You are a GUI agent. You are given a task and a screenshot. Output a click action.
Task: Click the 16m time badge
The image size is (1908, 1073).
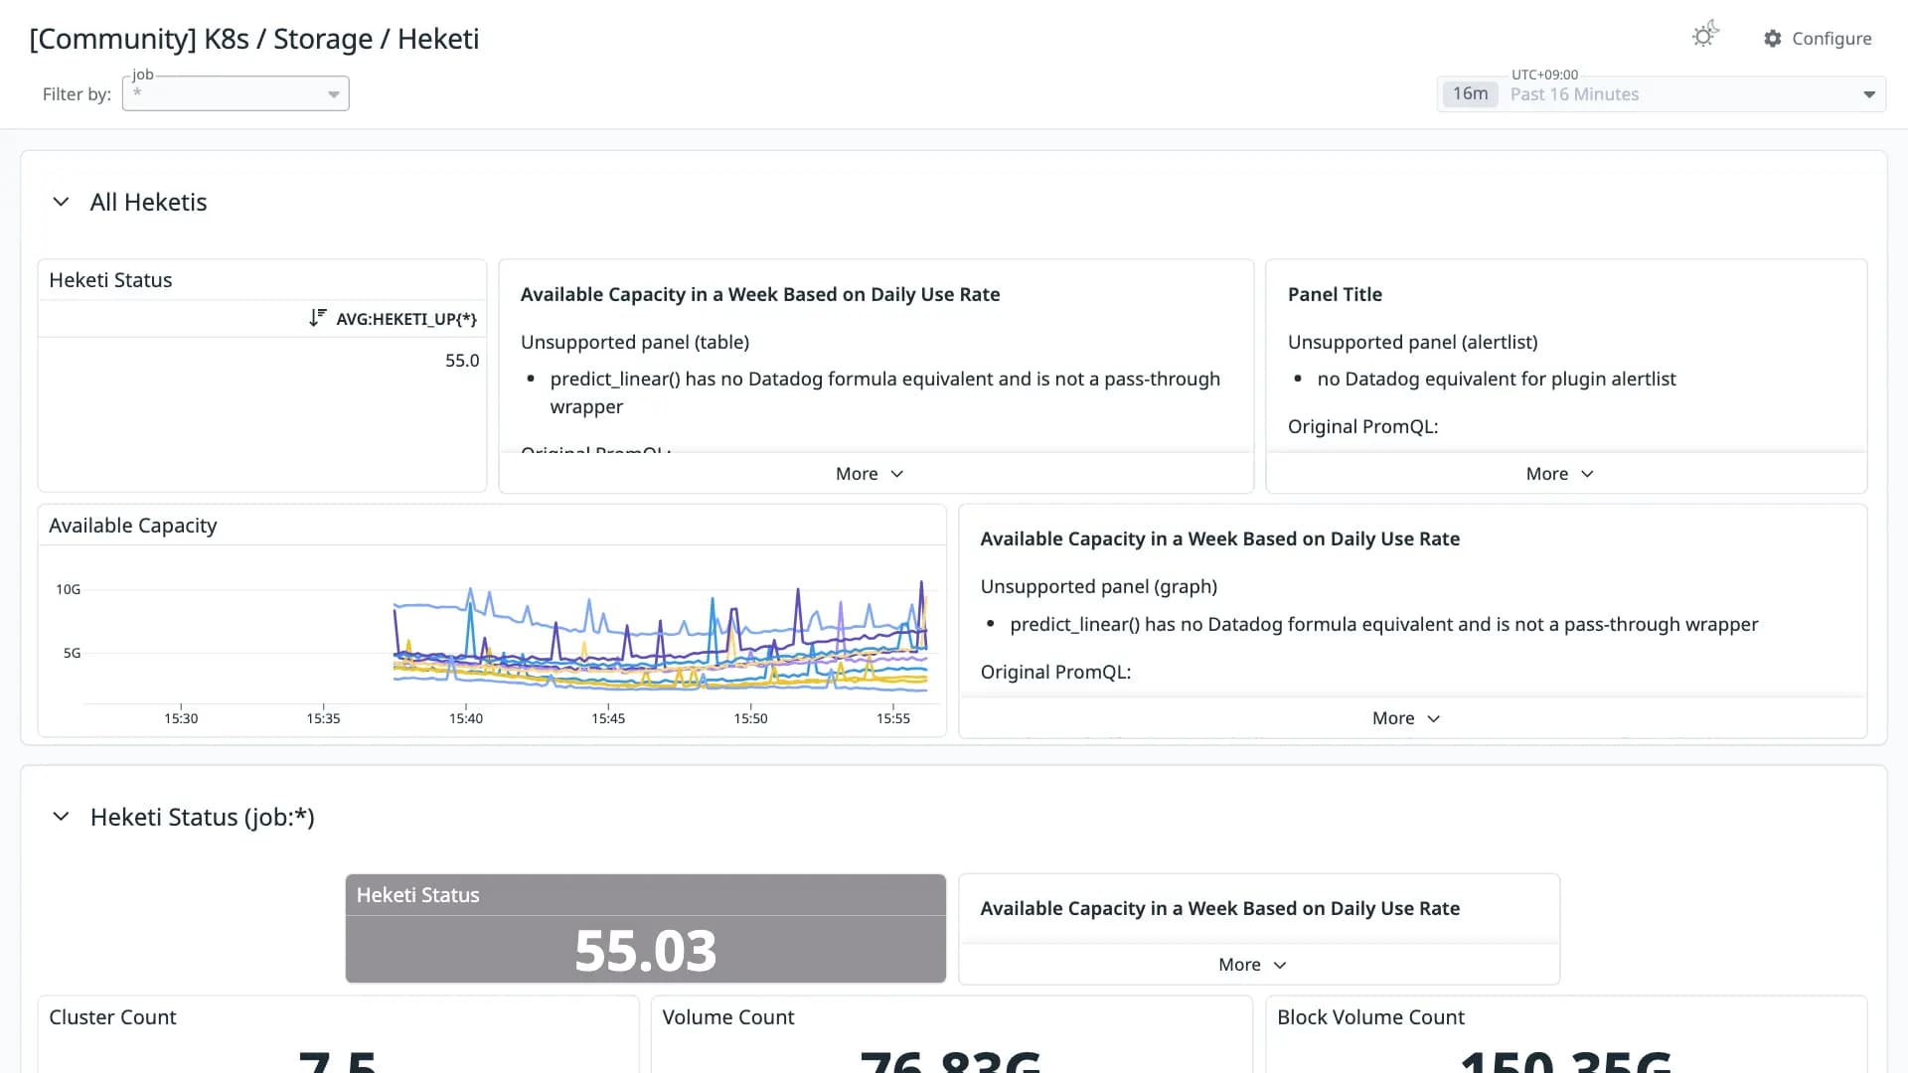coord(1470,94)
